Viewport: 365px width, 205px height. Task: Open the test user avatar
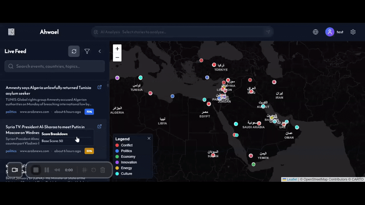[x=330, y=32]
